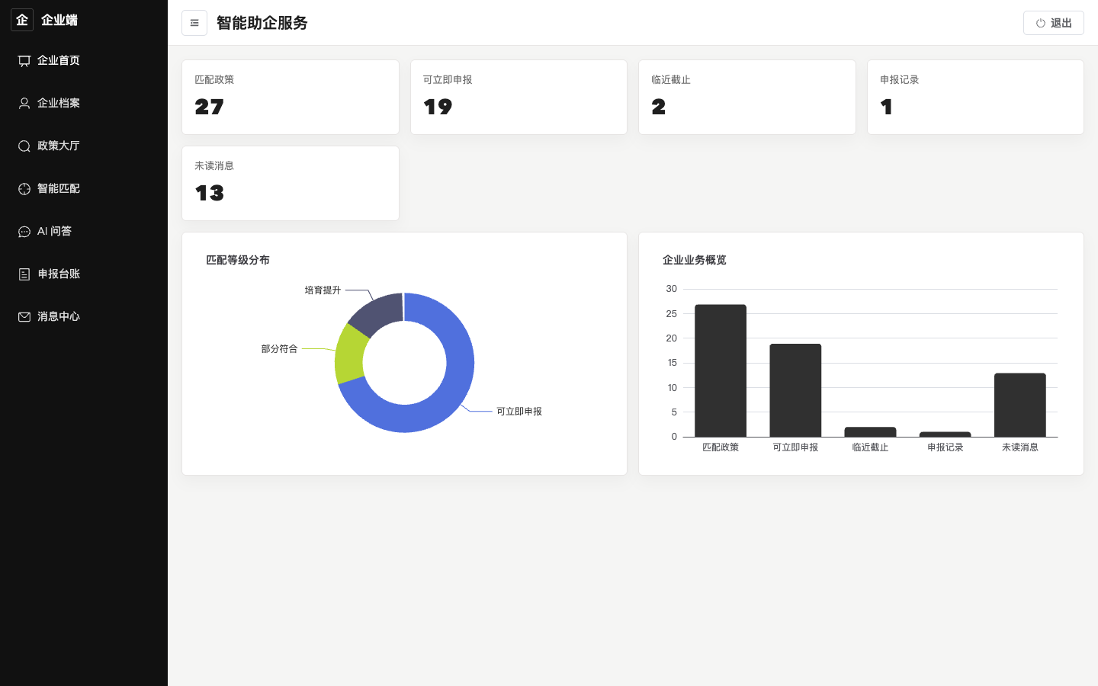The height and width of the screenshot is (686, 1098).
Task: Navigate to 政策大厅
Action: (x=84, y=146)
